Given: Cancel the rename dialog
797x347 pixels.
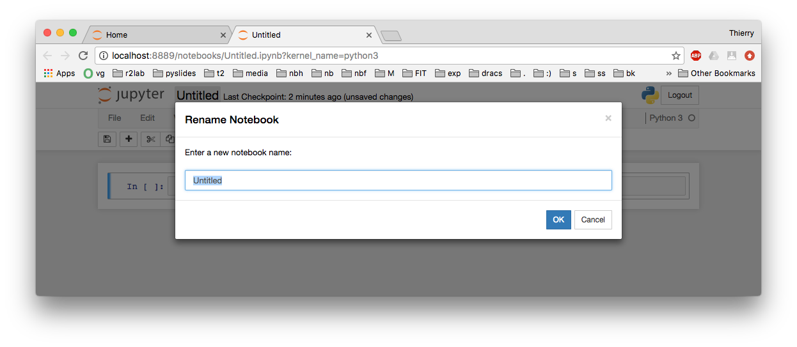Looking at the screenshot, I should (593, 220).
